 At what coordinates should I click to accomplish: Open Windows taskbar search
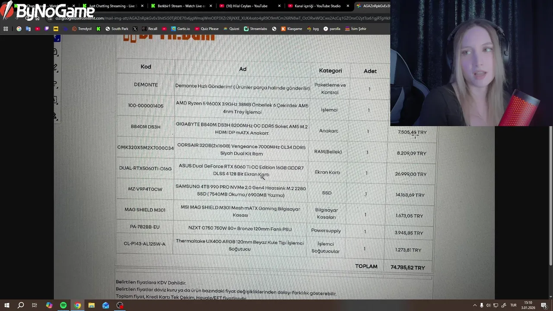(x=20, y=305)
